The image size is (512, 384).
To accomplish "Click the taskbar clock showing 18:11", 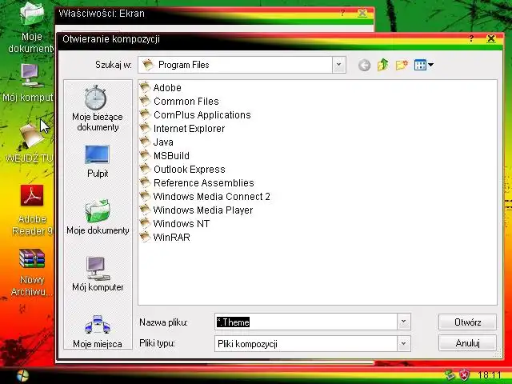I will point(489,375).
